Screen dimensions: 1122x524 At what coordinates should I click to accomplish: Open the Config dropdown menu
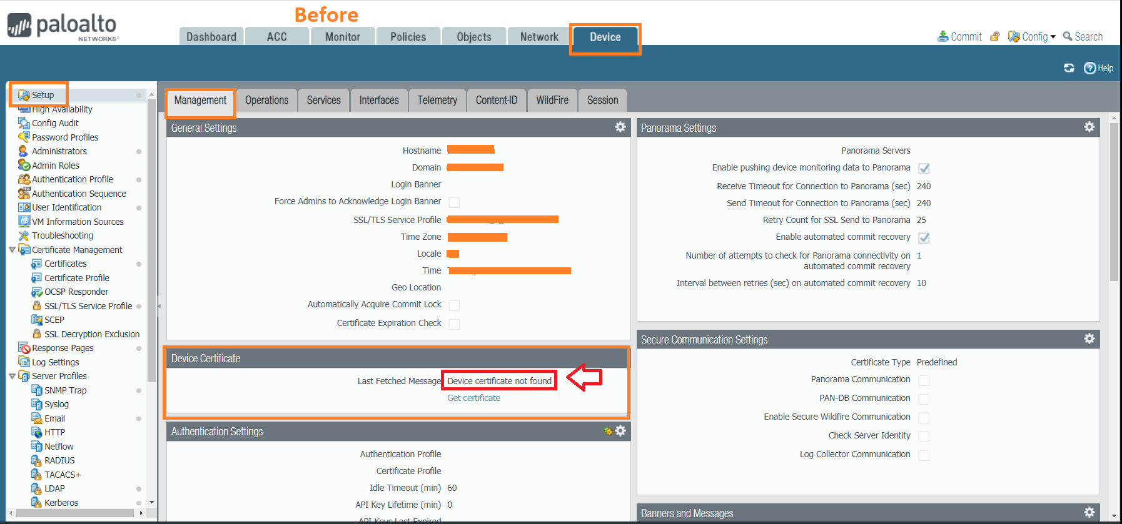tap(1032, 37)
